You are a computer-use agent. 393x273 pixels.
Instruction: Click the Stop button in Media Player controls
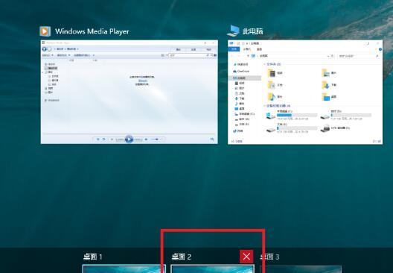pyautogui.click(x=112, y=139)
